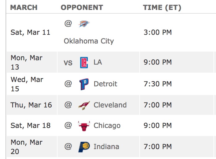Select the Sat, Mar 11 date cell
Screen dimensions: 216x159
click(x=30, y=32)
